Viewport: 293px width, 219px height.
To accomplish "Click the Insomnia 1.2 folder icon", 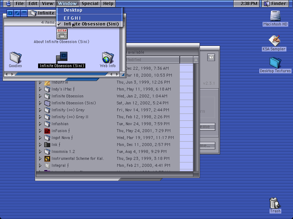I will (47, 151).
